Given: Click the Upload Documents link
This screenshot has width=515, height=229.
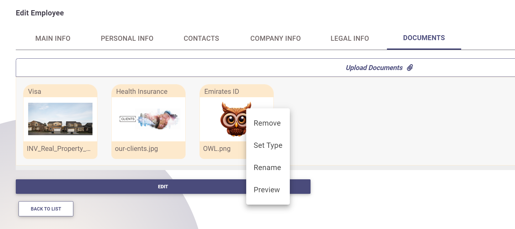Looking at the screenshot, I should [x=374, y=68].
